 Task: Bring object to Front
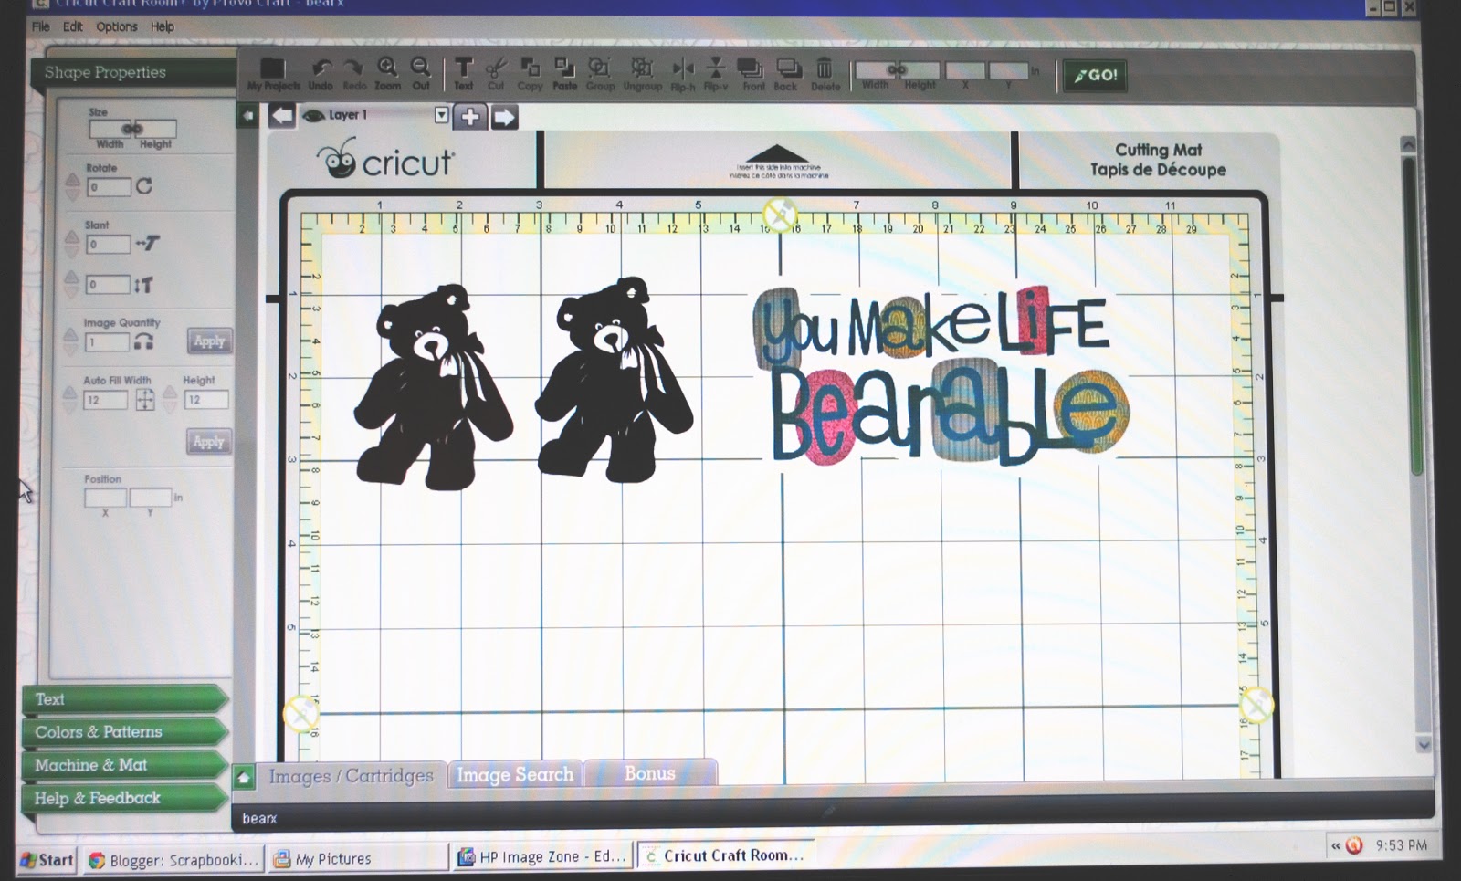[x=752, y=74]
